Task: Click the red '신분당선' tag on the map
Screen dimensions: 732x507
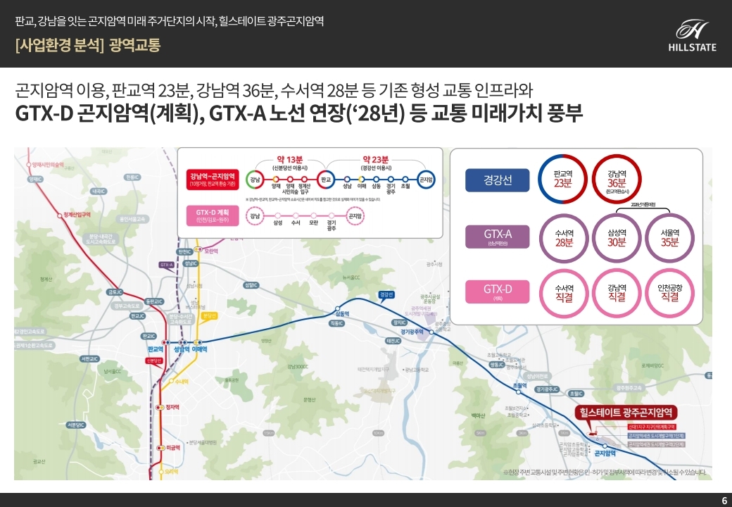Action: (x=153, y=361)
